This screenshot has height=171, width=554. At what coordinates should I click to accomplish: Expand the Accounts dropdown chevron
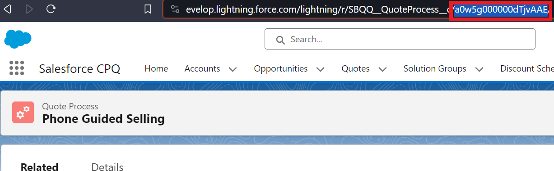233,69
